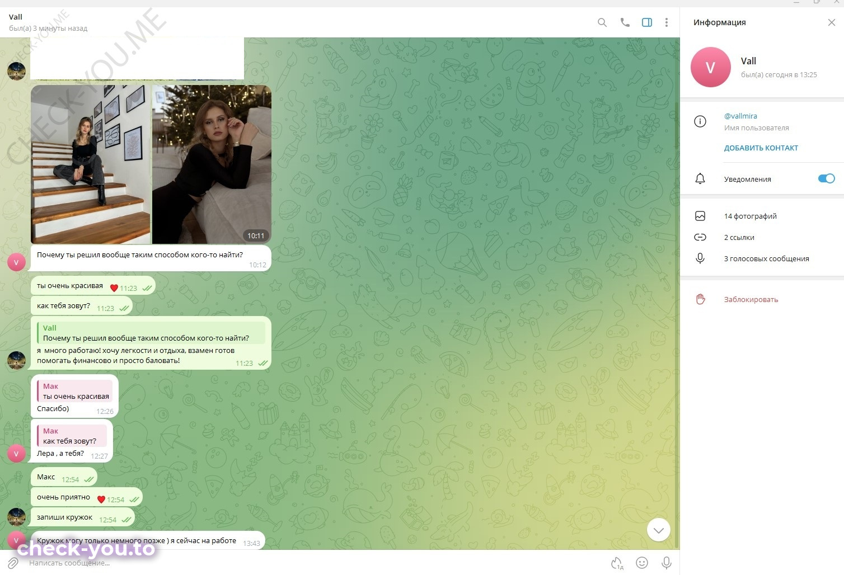Click Заблокировать to block user
844x575 pixels.
click(751, 300)
